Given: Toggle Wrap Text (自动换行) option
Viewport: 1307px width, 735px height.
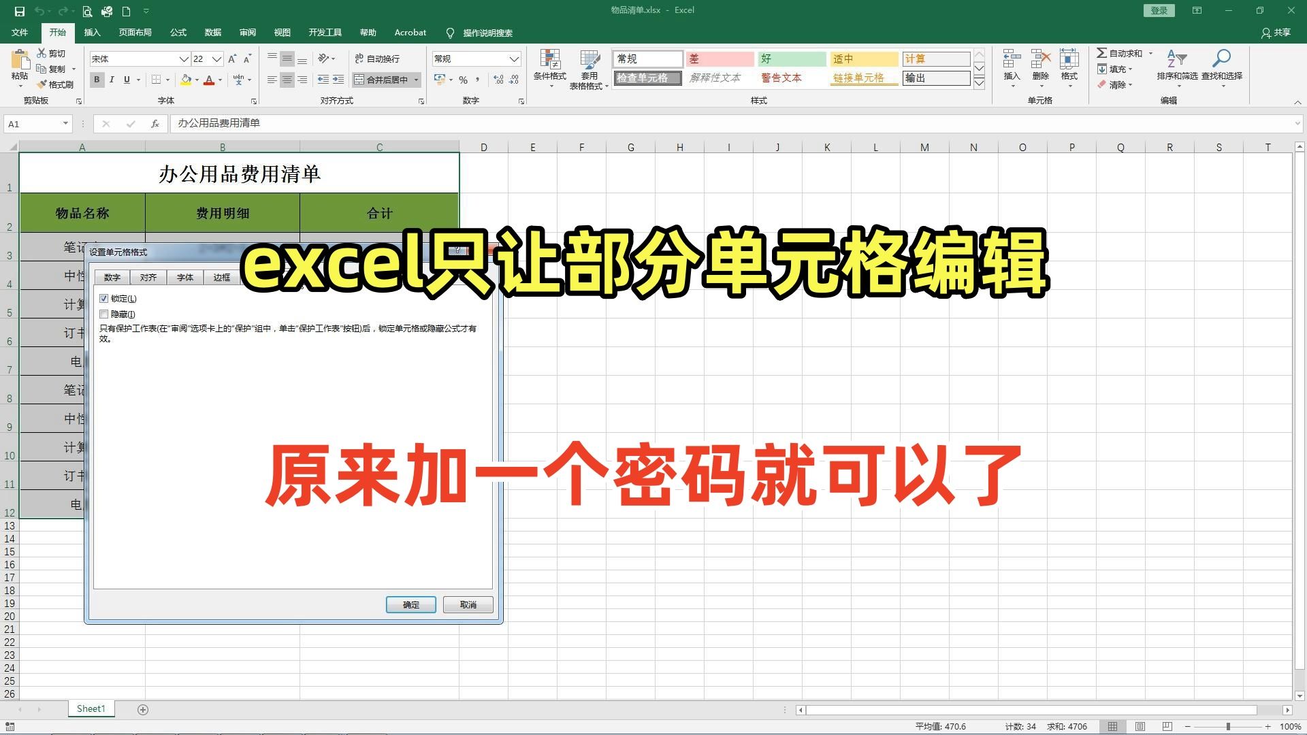Looking at the screenshot, I should tap(377, 59).
